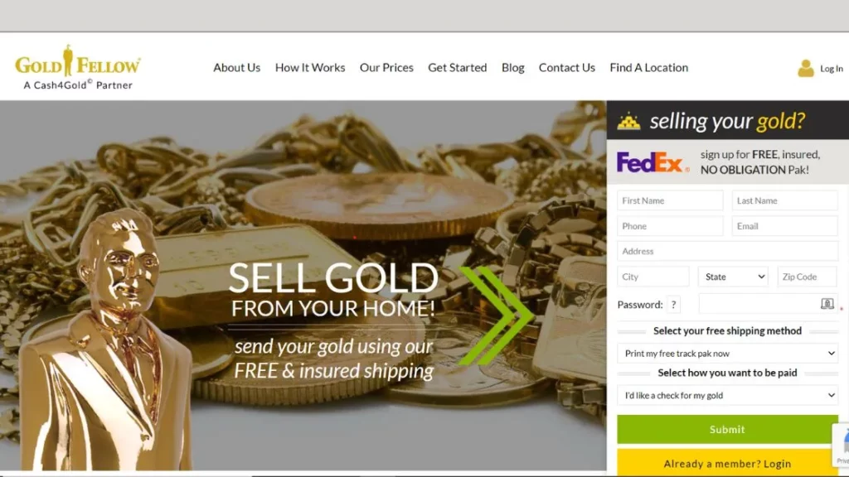Click the green double-chevron arrow on banner

point(497,315)
